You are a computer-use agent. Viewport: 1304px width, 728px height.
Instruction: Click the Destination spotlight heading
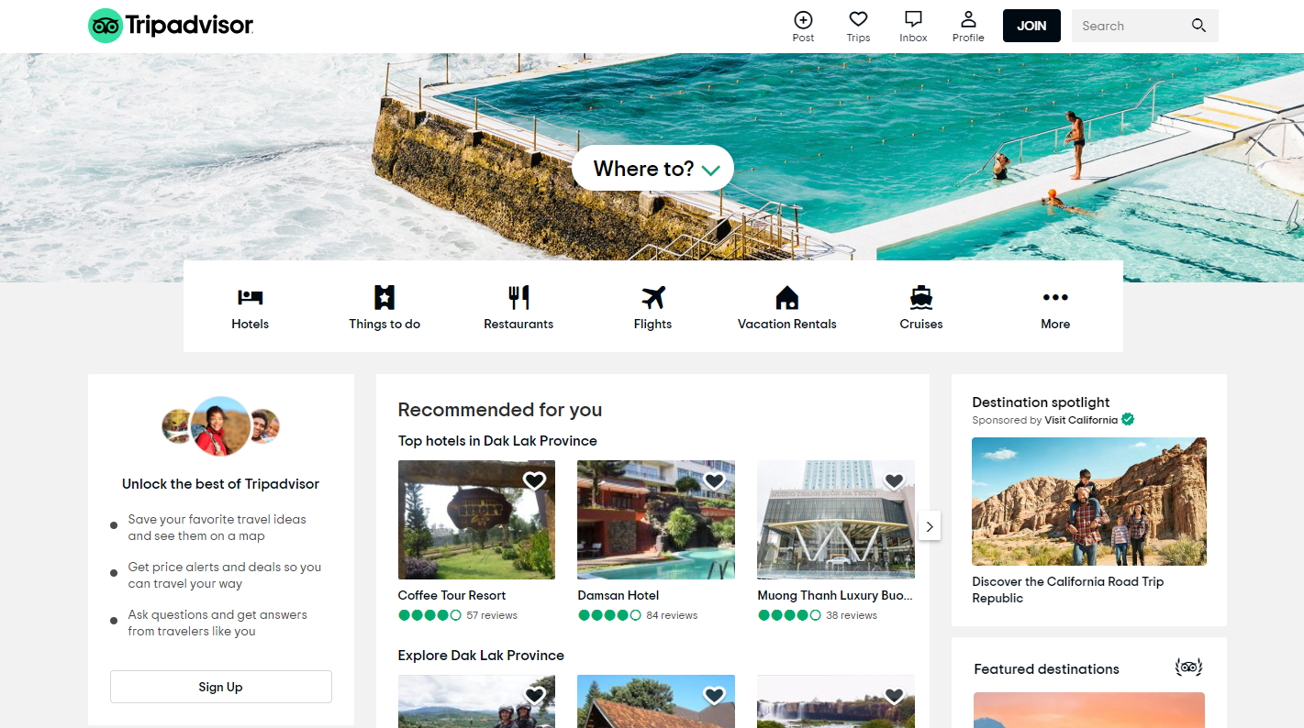tap(1041, 403)
